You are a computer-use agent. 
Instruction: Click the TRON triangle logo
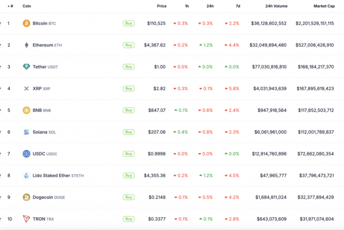click(26, 219)
